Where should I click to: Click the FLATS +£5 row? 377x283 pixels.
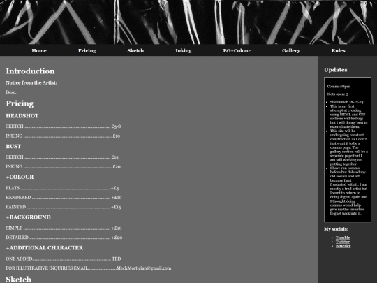tap(63, 188)
